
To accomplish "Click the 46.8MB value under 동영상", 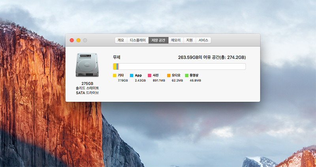I will pos(195,80).
